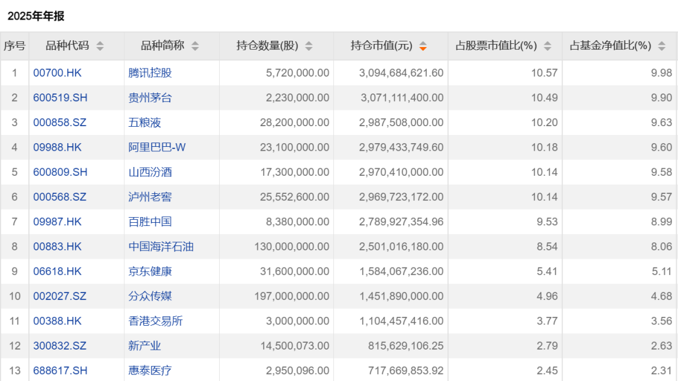The height and width of the screenshot is (381, 678).
Task: Open the 五粮液 stock link
Action: (144, 122)
